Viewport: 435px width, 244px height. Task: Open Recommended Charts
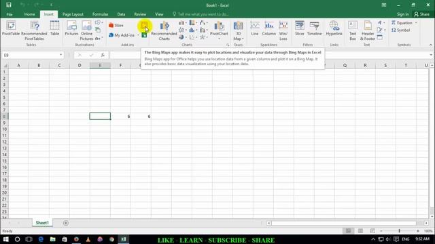click(164, 30)
